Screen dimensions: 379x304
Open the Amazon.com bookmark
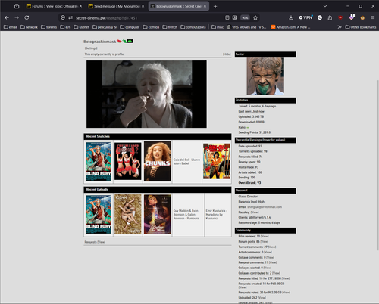pyautogui.click(x=290, y=27)
